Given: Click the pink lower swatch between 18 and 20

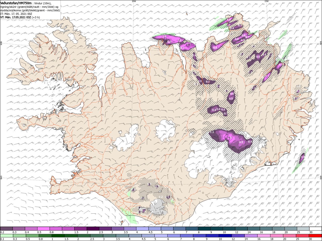Looking at the screenshot, I should click(277, 236).
